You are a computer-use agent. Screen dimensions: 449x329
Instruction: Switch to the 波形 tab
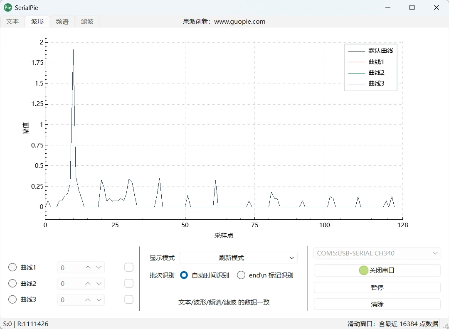(37, 22)
